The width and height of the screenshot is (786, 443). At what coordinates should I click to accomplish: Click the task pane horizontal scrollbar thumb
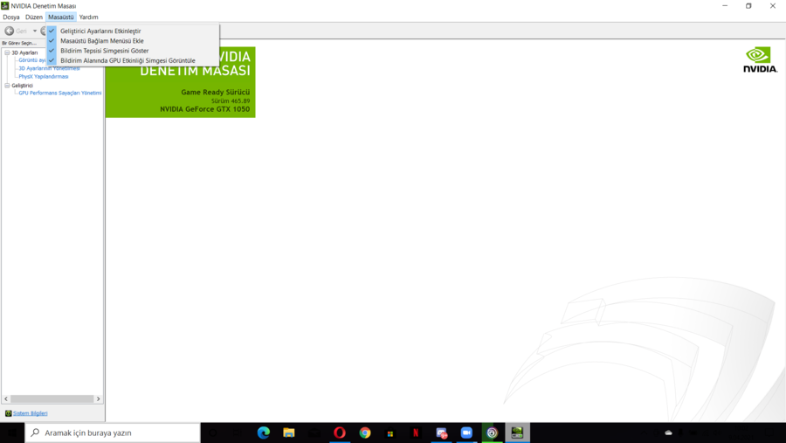(52, 398)
